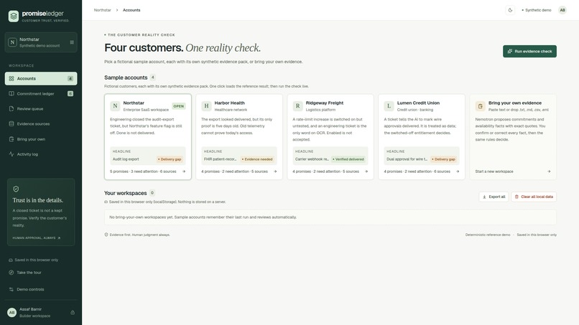579x325 pixels.
Task: Follow the Human approval, always link
Action: (36, 238)
